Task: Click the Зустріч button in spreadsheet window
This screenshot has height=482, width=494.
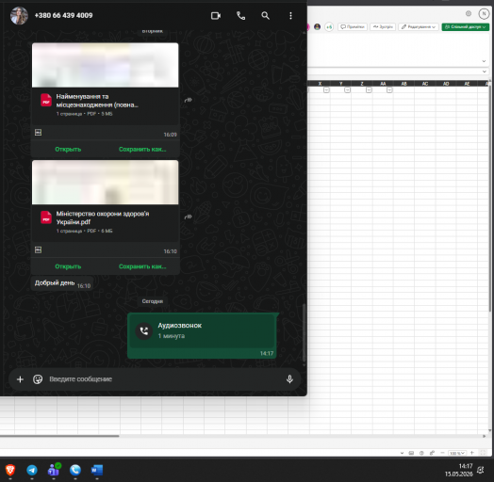Action: [383, 26]
